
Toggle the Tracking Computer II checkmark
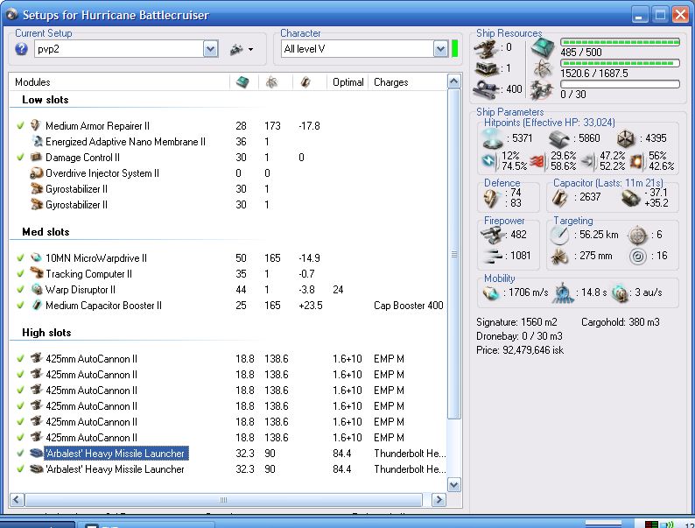tap(20, 273)
